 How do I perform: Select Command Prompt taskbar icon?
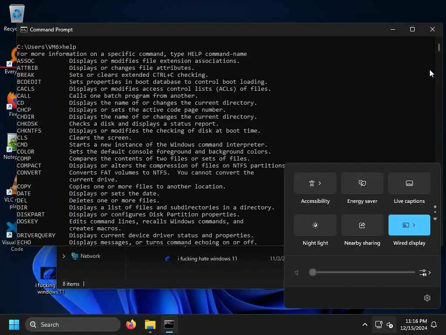click(169, 325)
